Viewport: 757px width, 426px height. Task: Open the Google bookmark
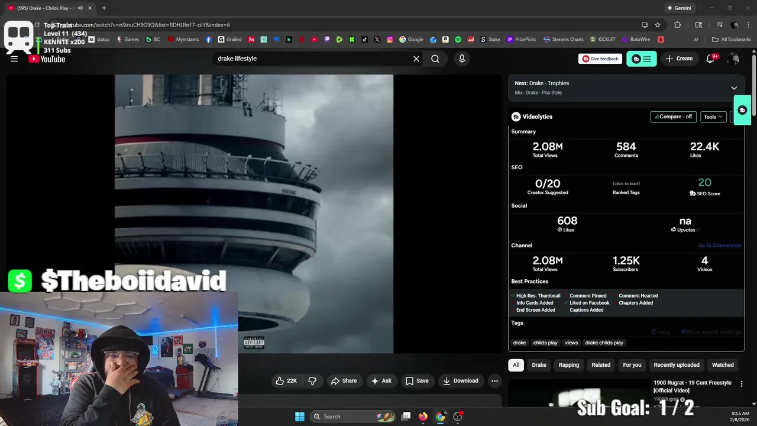click(x=411, y=40)
